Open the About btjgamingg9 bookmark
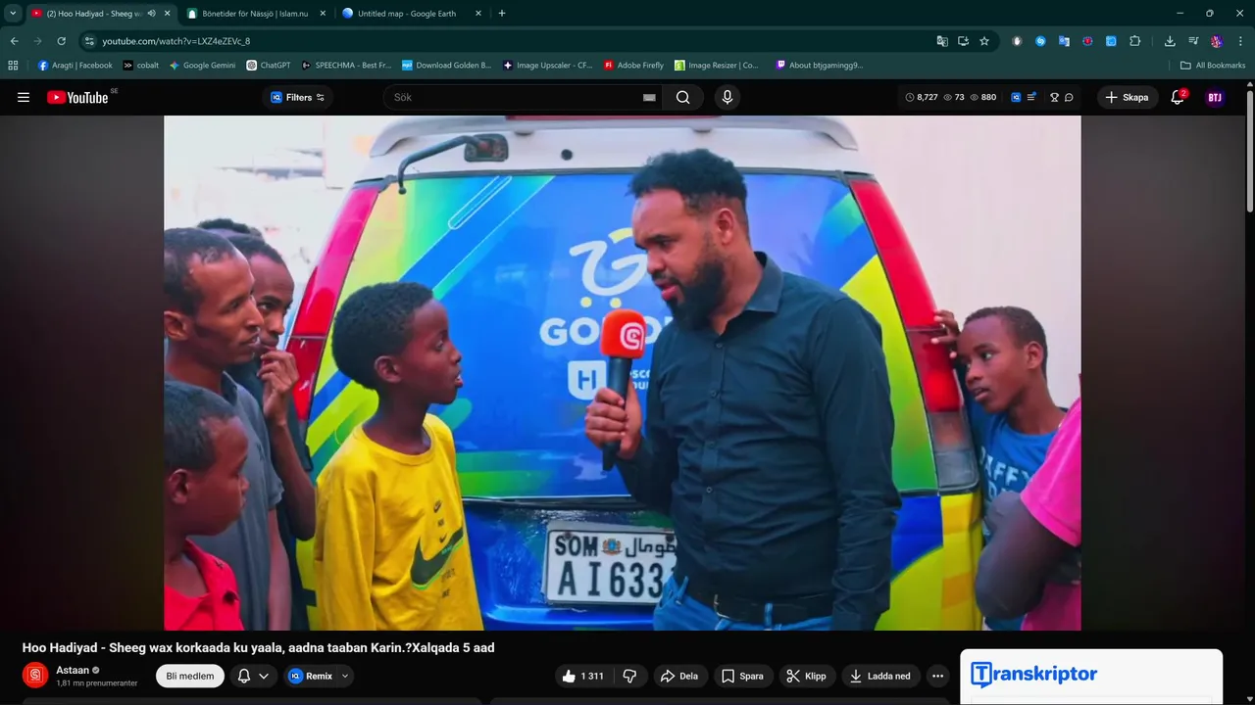 820,66
